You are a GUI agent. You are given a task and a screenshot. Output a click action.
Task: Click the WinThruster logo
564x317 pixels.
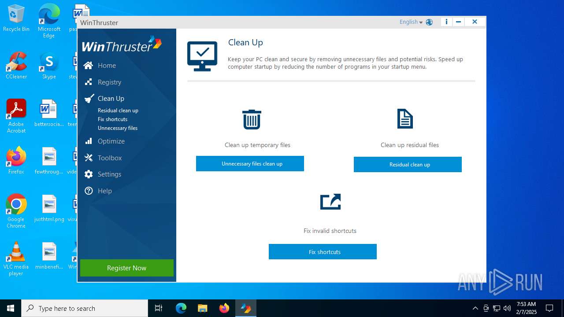click(122, 44)
